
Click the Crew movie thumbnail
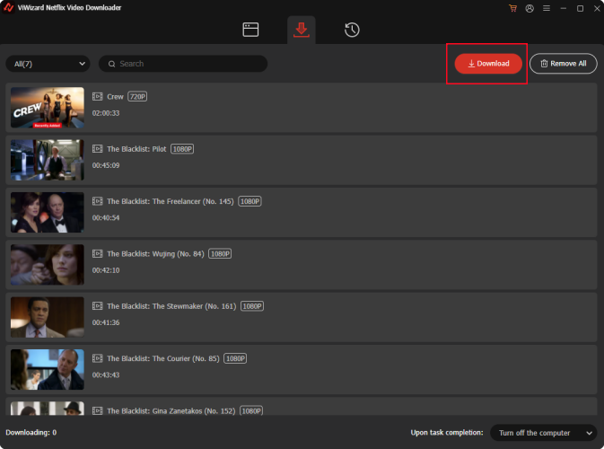pyautogui.click(x=48, y=108)
